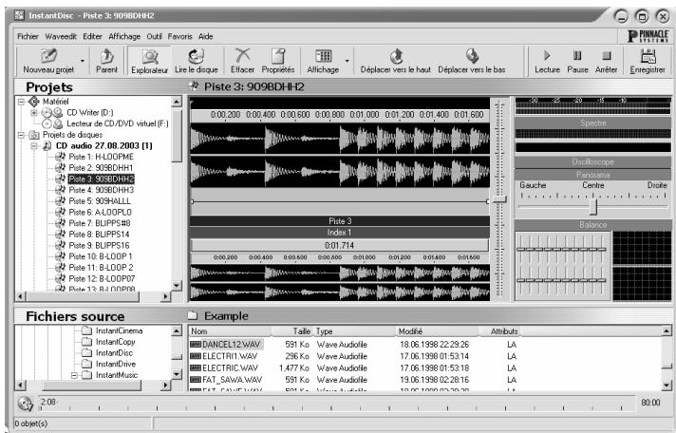Open the Favoris menu
This screenshot has height=433, width=676.
tap(179, 37)
